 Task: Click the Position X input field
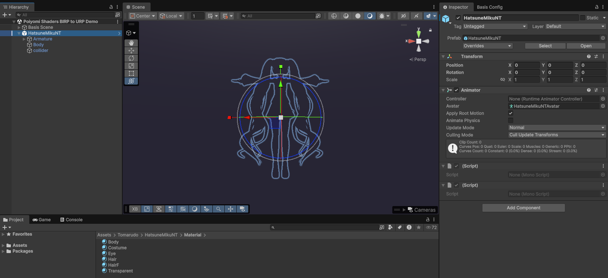coord(526,65)
